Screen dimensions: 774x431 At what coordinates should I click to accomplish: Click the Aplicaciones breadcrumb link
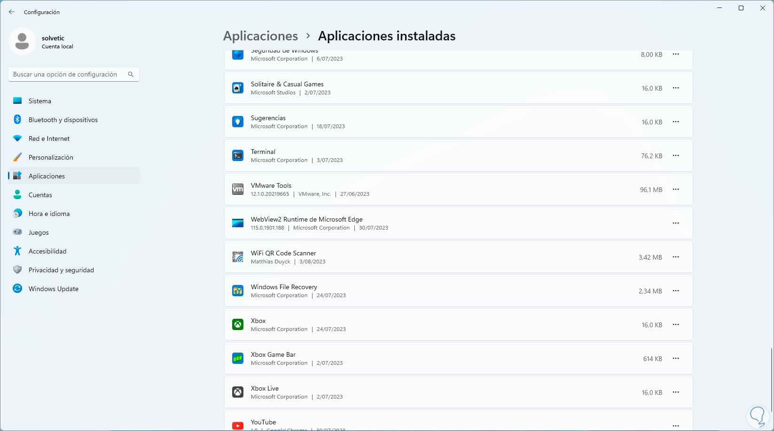[x=260, y=36]
